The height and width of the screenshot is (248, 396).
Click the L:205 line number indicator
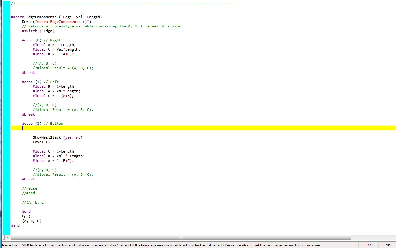click(387, 245)
